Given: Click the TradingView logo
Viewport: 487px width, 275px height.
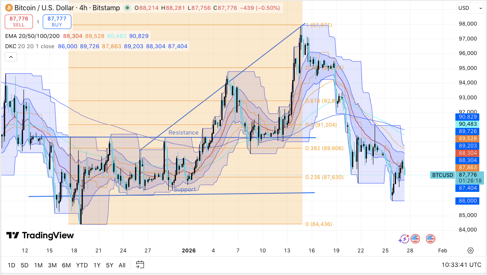Looking at the screenshot, I should click(x=39, y=235).
